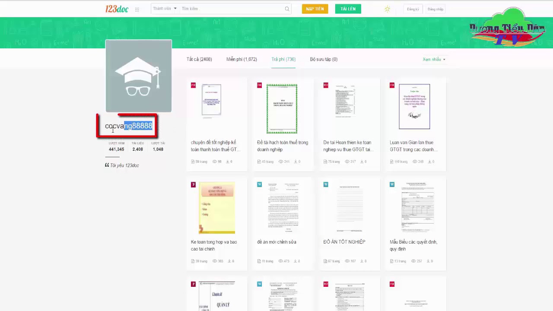Click PDF badge on Luan van Gian lan card
This screenshot has height=311, width=553.
(x=392, y=85)
